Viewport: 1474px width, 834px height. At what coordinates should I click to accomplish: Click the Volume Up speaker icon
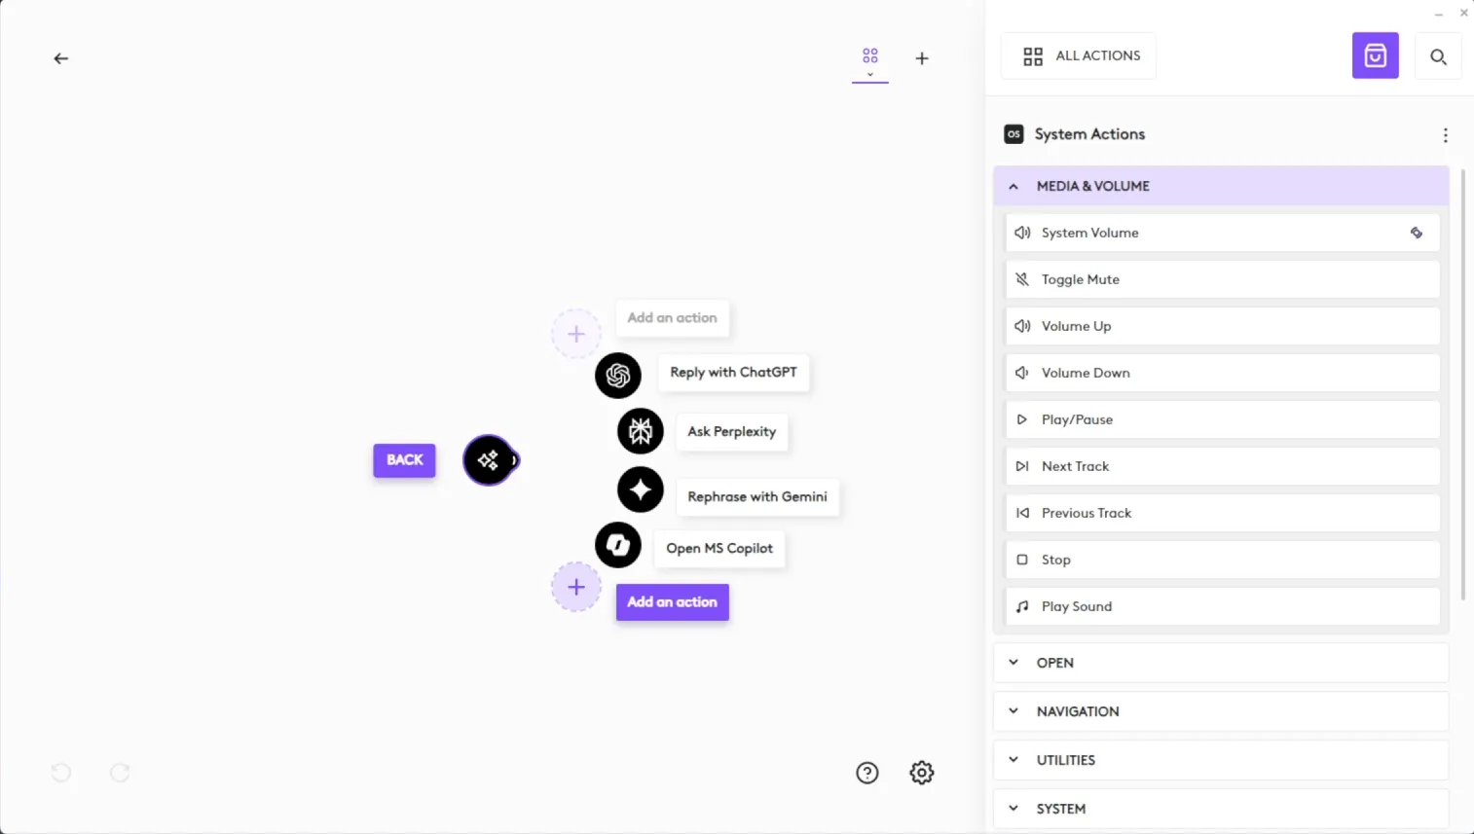point(1022,326)
